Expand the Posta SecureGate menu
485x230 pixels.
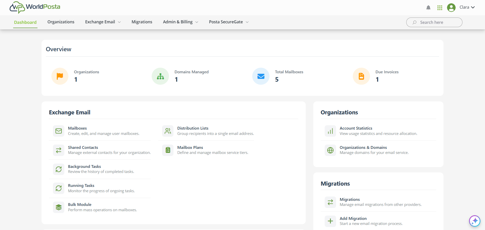coord(229,22)
